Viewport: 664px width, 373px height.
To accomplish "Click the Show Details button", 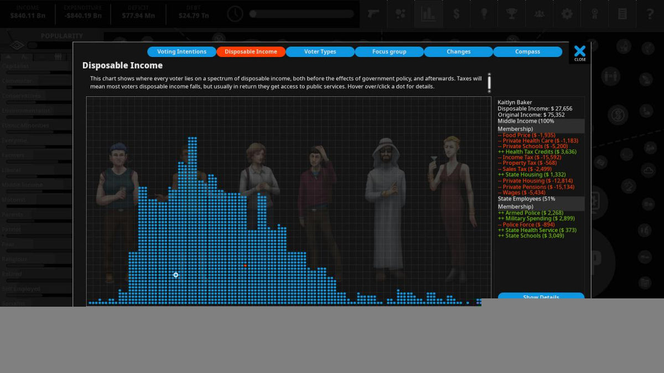I will 541,297.
